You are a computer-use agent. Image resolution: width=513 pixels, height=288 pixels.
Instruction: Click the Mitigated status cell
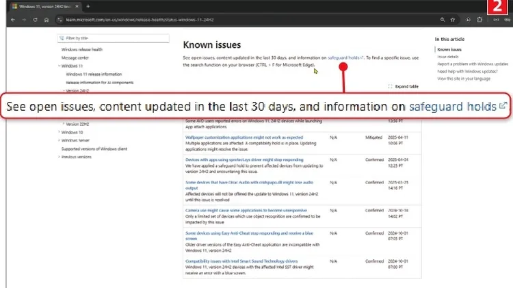coord(373,138)
